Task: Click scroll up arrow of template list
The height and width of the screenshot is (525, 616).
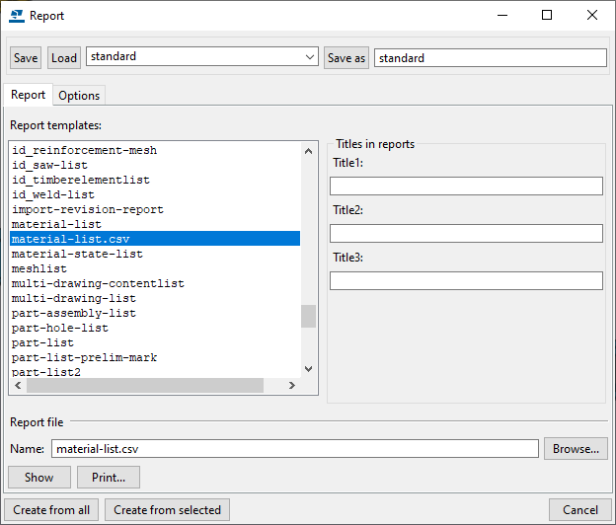Action: pos(309,149)
